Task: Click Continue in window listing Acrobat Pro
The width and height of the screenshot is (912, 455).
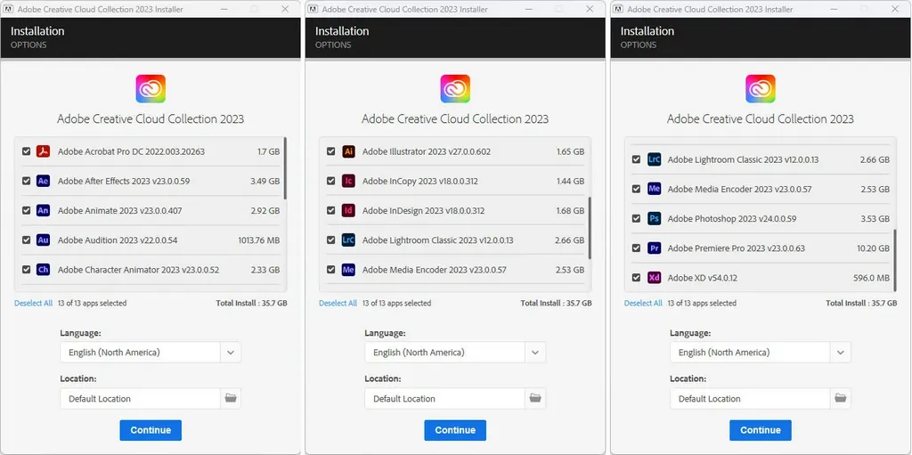Action: [151, 430]
